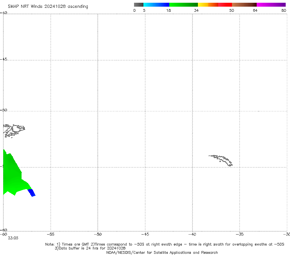Click the brown segment of the color bar
Screen dimensions: 290x255
coord(244,5)
